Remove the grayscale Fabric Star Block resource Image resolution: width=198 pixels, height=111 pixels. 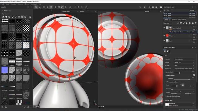pyautogui.click(x=193, y=104)
